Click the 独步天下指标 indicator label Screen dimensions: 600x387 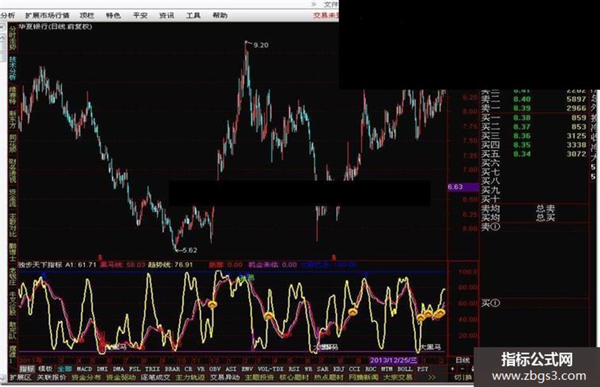[x=40, y=265]
